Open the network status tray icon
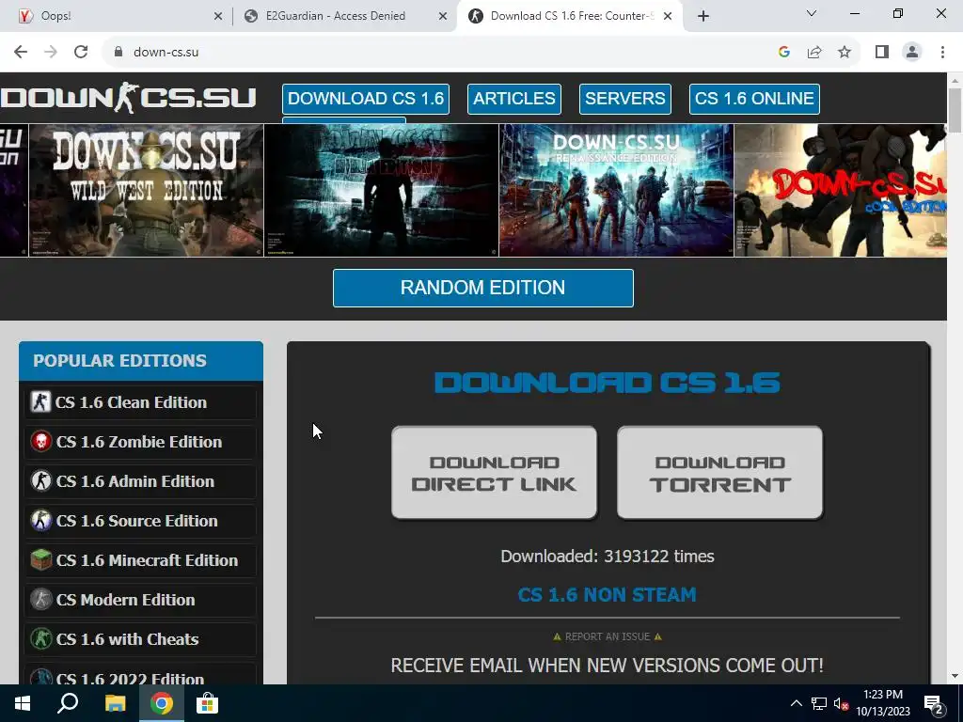This screenshot has height=722, width=963. click(x=819, y=703)
